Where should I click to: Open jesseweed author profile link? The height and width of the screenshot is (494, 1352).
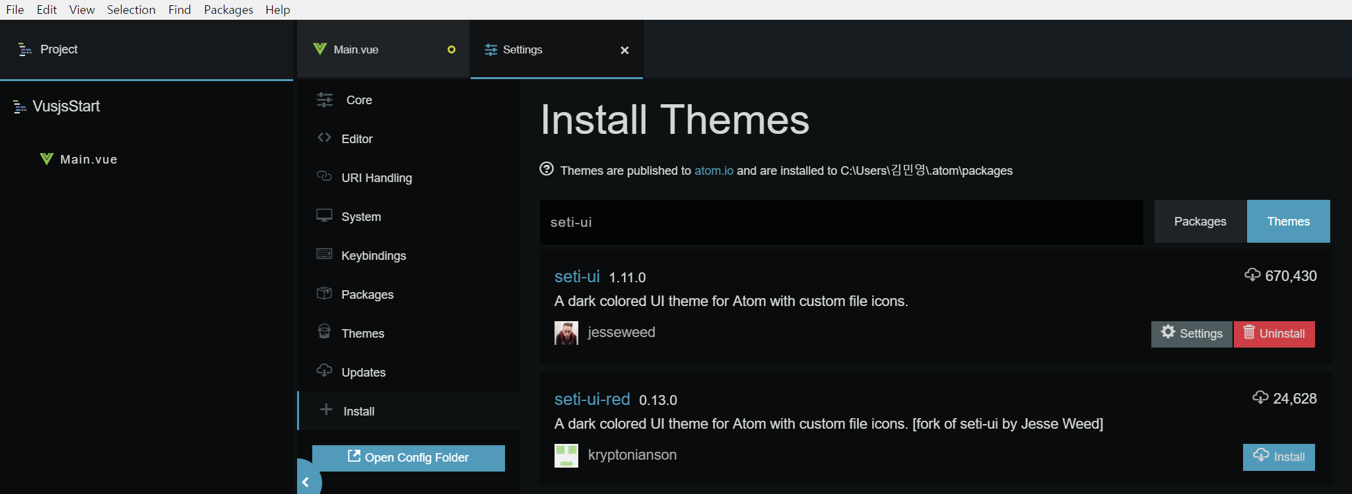pos(621,332)
